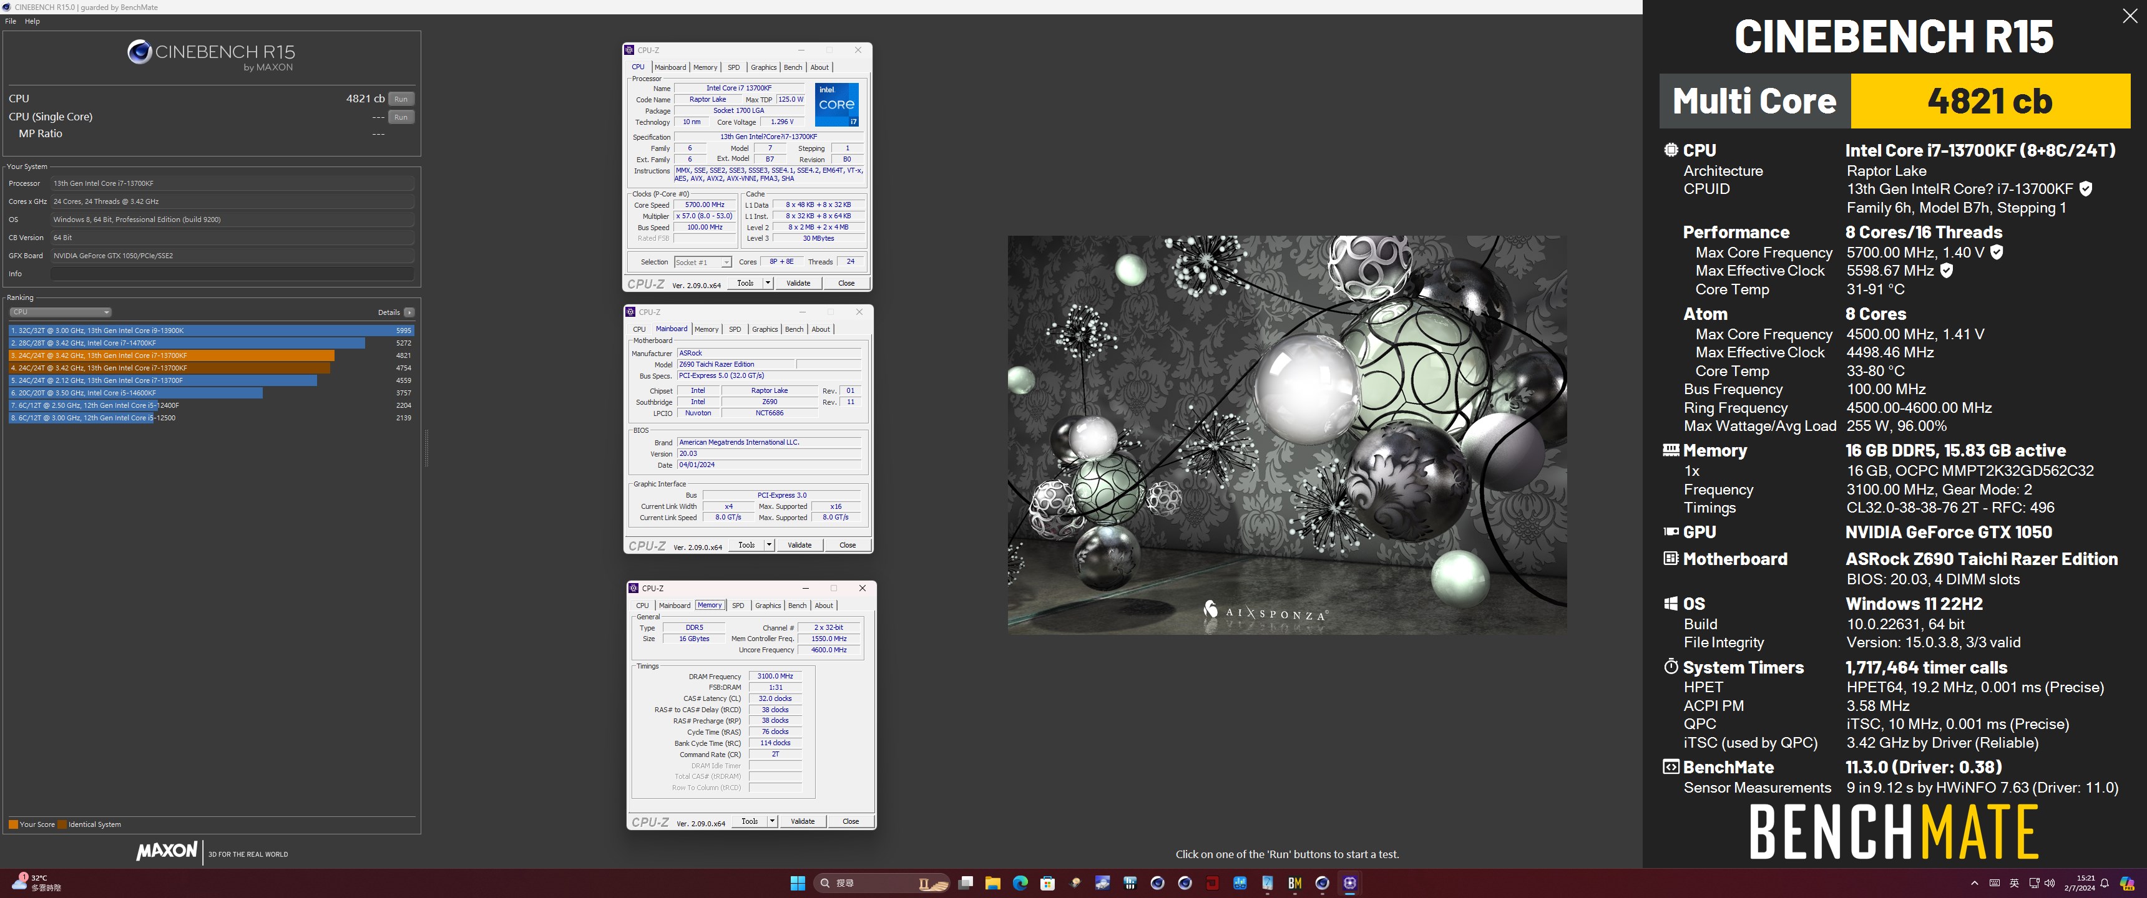Open Tools dropdown arrow in top CPU-Z window
This screenshot has width=2147, height=898.
[x=768, y=283]
